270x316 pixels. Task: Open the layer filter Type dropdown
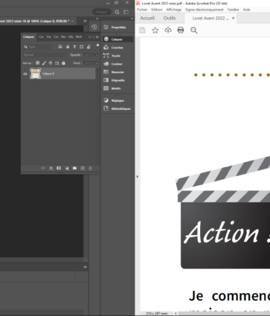coord(38,47)
